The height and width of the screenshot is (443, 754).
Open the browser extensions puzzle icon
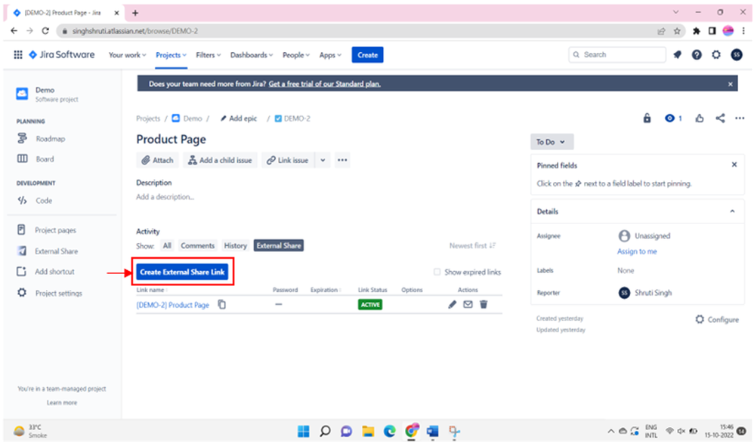[x=696, y=31]
